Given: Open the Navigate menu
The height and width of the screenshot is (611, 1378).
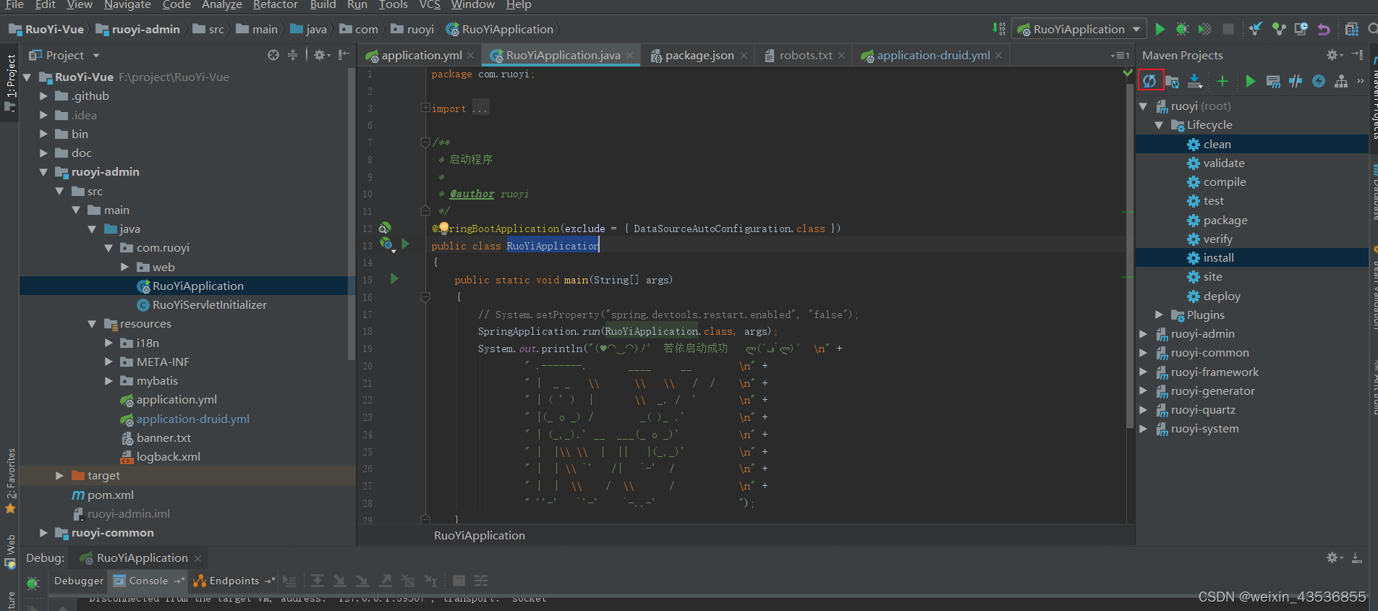Looking at the screenshot, I should (x=127, y=5).
